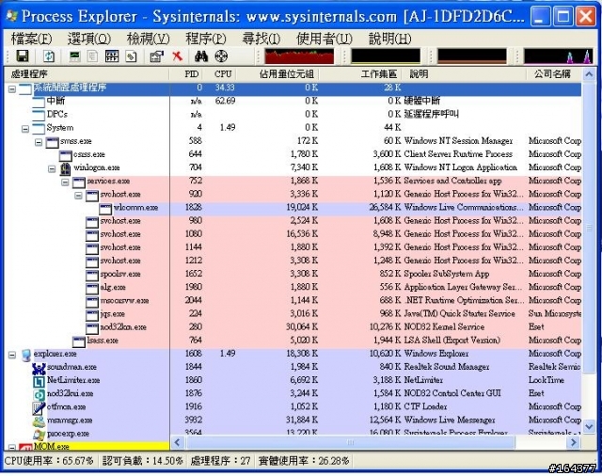This screenshot has height=476, width=602.
Task: Click the explorer.exe computer icon
Action: pos(26,355)
